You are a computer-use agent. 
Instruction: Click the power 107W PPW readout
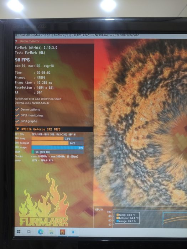pyautogui.click(x=42, y=160)
